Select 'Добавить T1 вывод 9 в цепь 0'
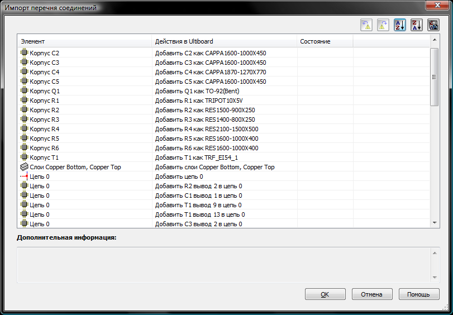The width and height of the screenshot is (453, 315). click(x=198, y=205)
